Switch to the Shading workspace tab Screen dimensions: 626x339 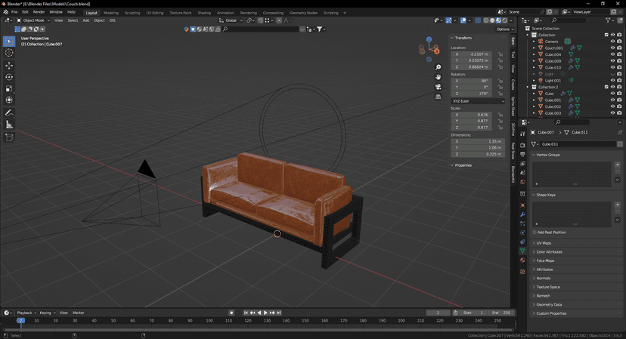tap(204, 13)
